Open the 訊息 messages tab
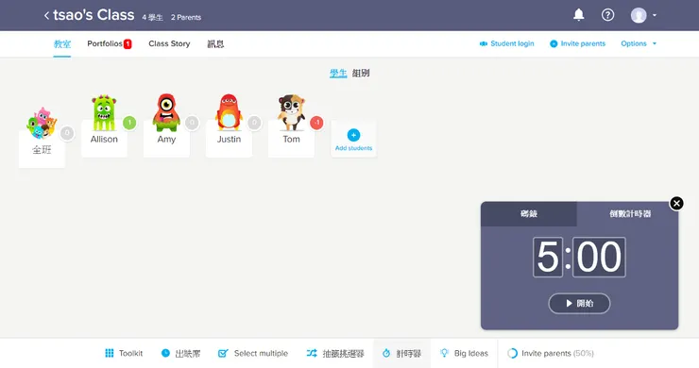Viewport: 699px width, 368px height. pos(215,43)
